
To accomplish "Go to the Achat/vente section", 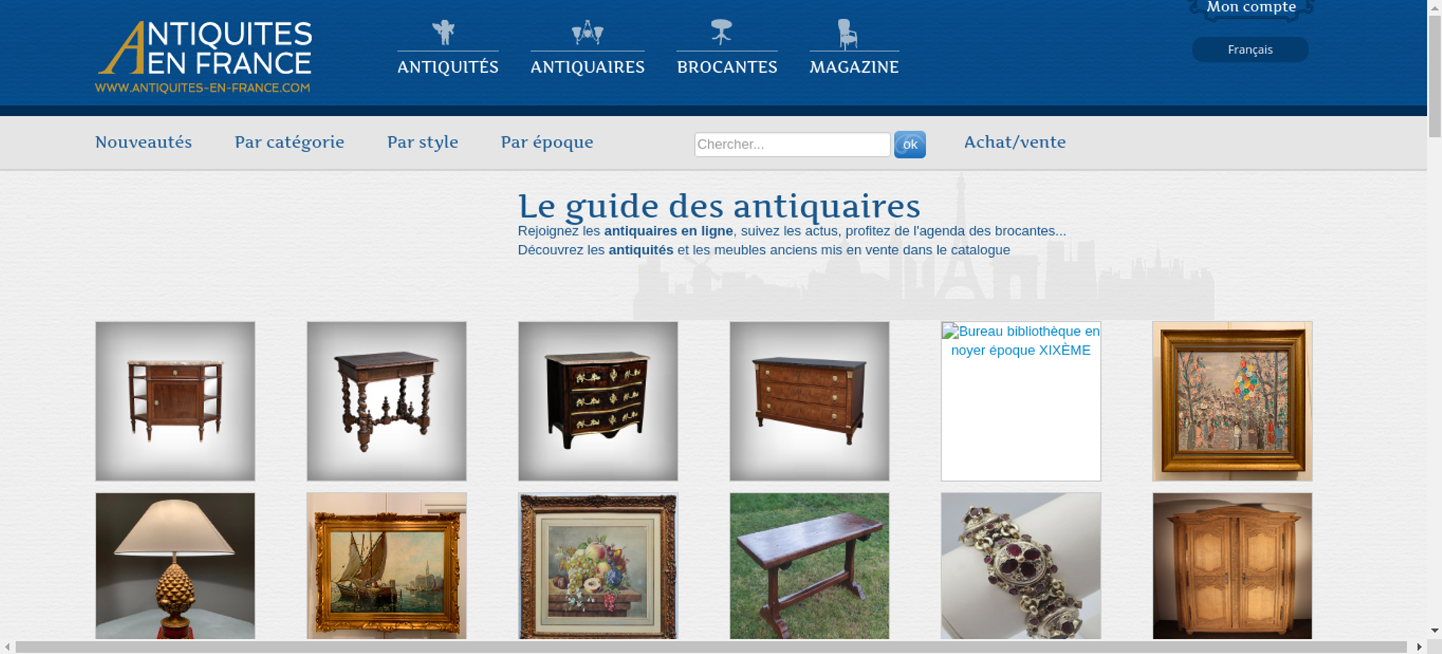I will 1014,142.
